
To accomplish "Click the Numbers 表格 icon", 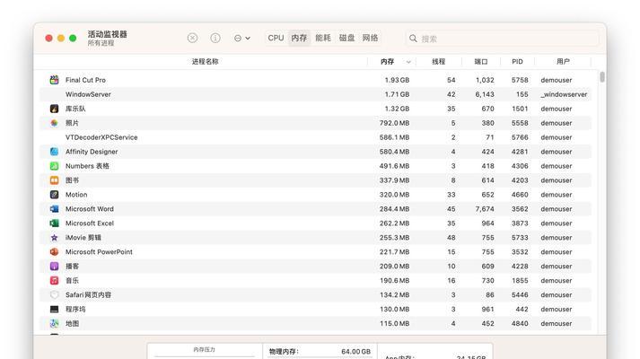I will coord(54,166).
